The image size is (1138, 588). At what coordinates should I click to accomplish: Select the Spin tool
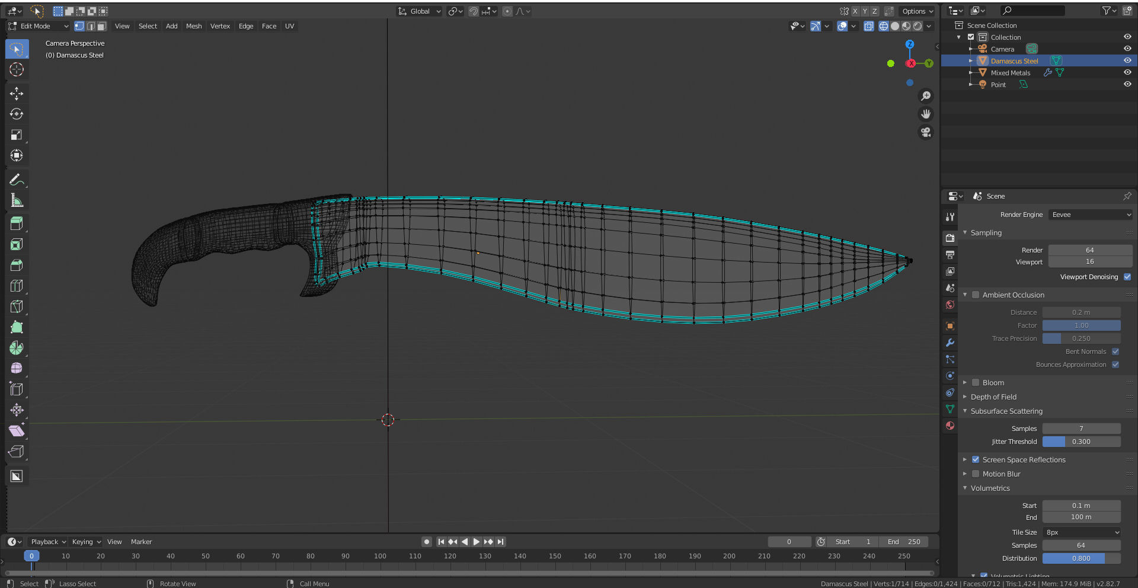point(17,348)
